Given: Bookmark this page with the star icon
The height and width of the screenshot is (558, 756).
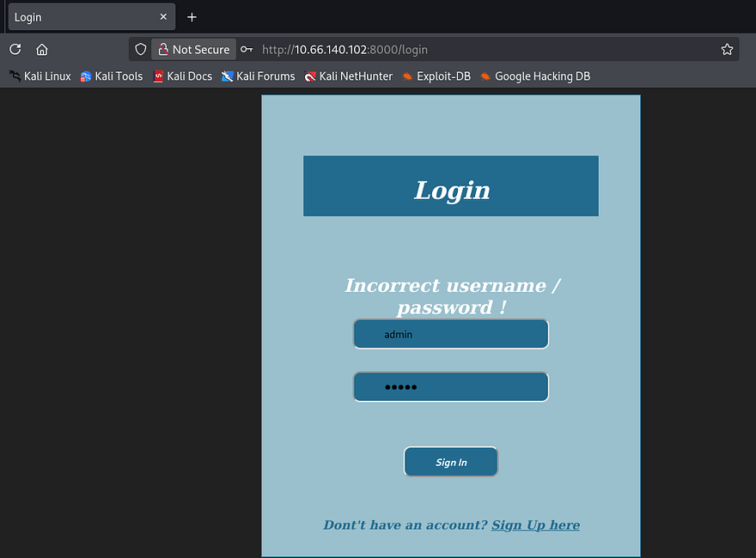Looking at the screenshot, I should 727,50.
